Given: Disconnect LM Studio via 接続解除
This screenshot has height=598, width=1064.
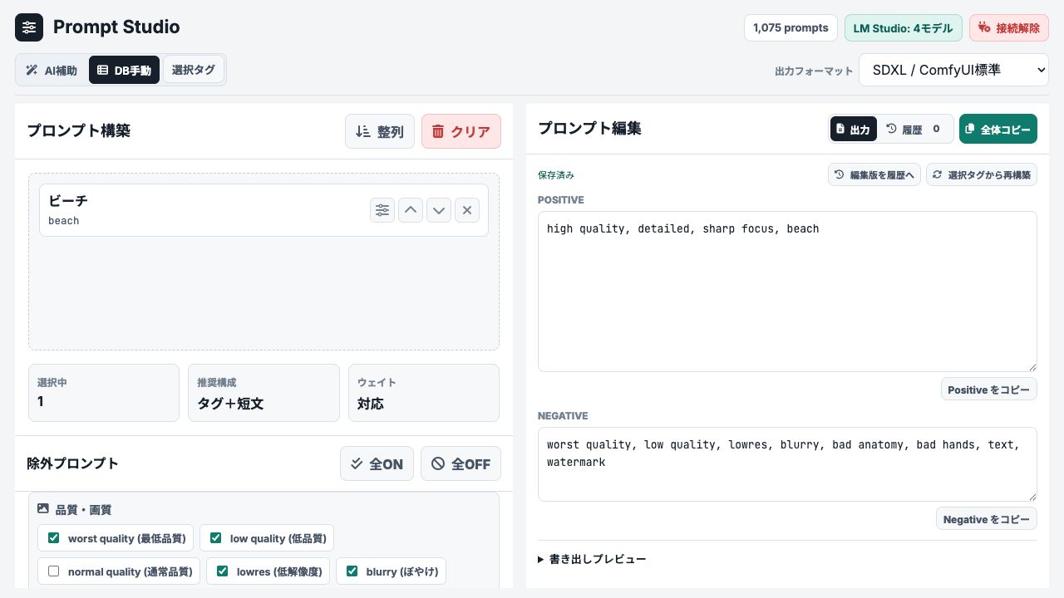Looking at the screenshot, I should click(x=1009, y=27).
